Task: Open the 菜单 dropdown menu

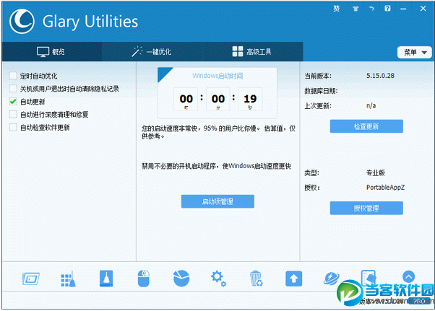Action: pos(415,52)
